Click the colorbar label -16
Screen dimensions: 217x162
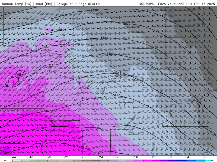coord(135,157)
